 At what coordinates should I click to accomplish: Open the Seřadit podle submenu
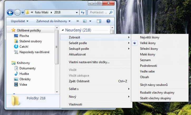tap(96, 43)
